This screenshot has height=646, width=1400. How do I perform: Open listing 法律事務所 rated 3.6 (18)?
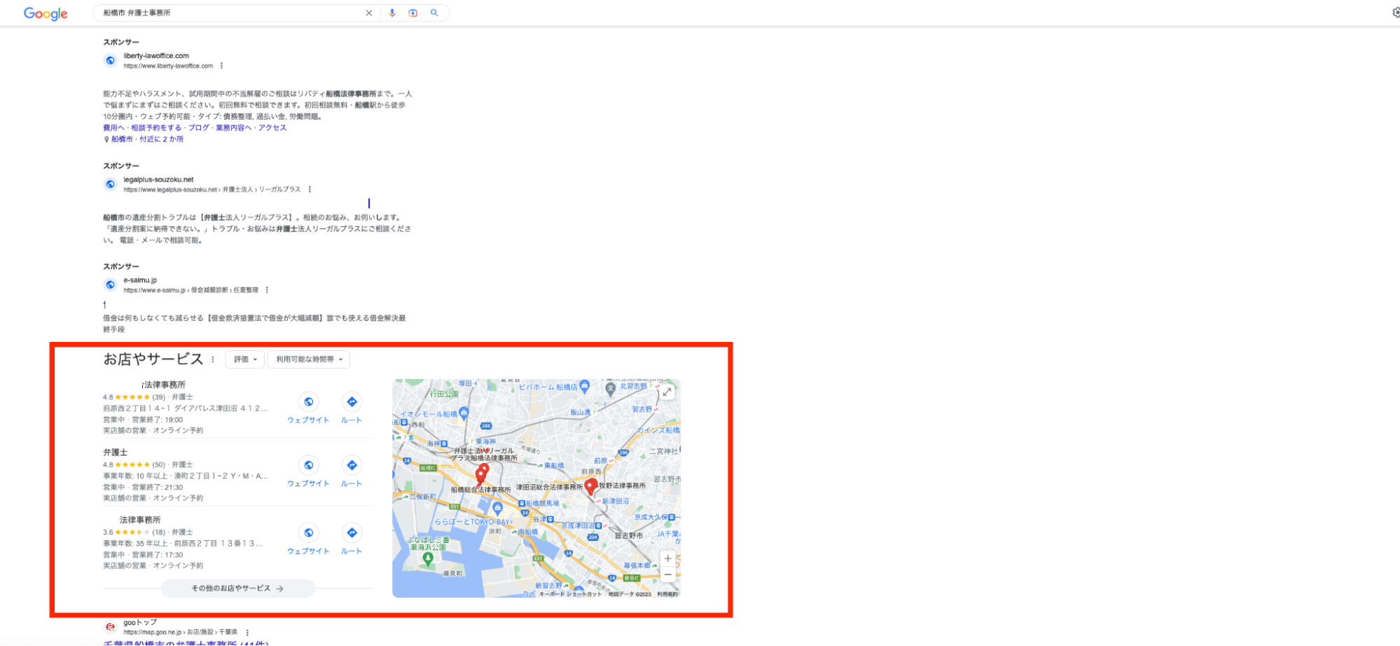tap(140, 520)
